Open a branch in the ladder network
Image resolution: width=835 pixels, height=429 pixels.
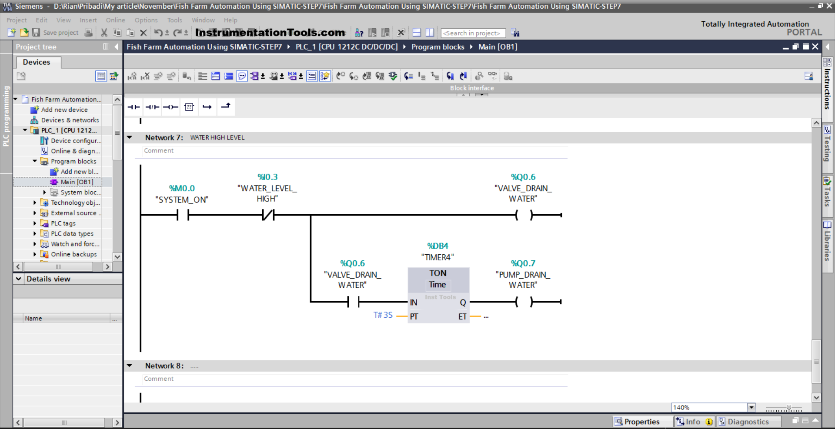point(207,106)
